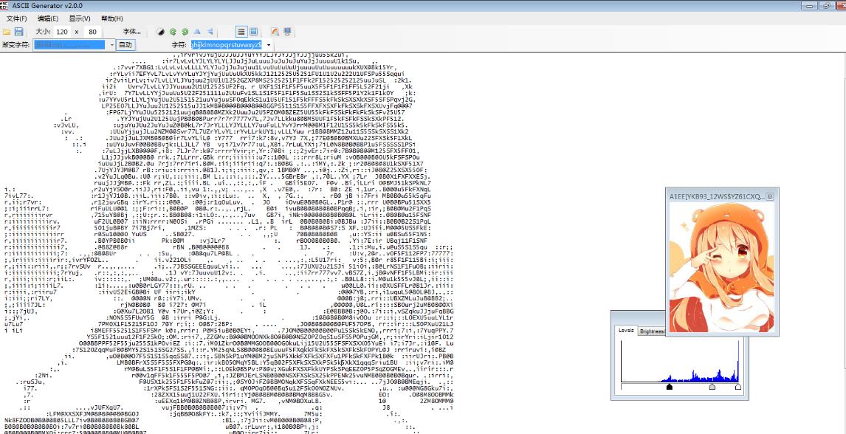Click the width field showing 120
This screenshot has height=434, width=846.
tap(63, 32)
